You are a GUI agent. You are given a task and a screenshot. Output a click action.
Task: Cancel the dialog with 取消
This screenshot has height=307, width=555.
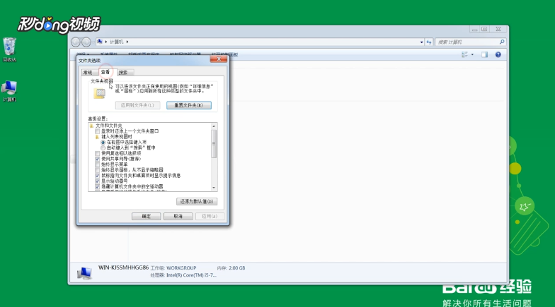point(178,216)
